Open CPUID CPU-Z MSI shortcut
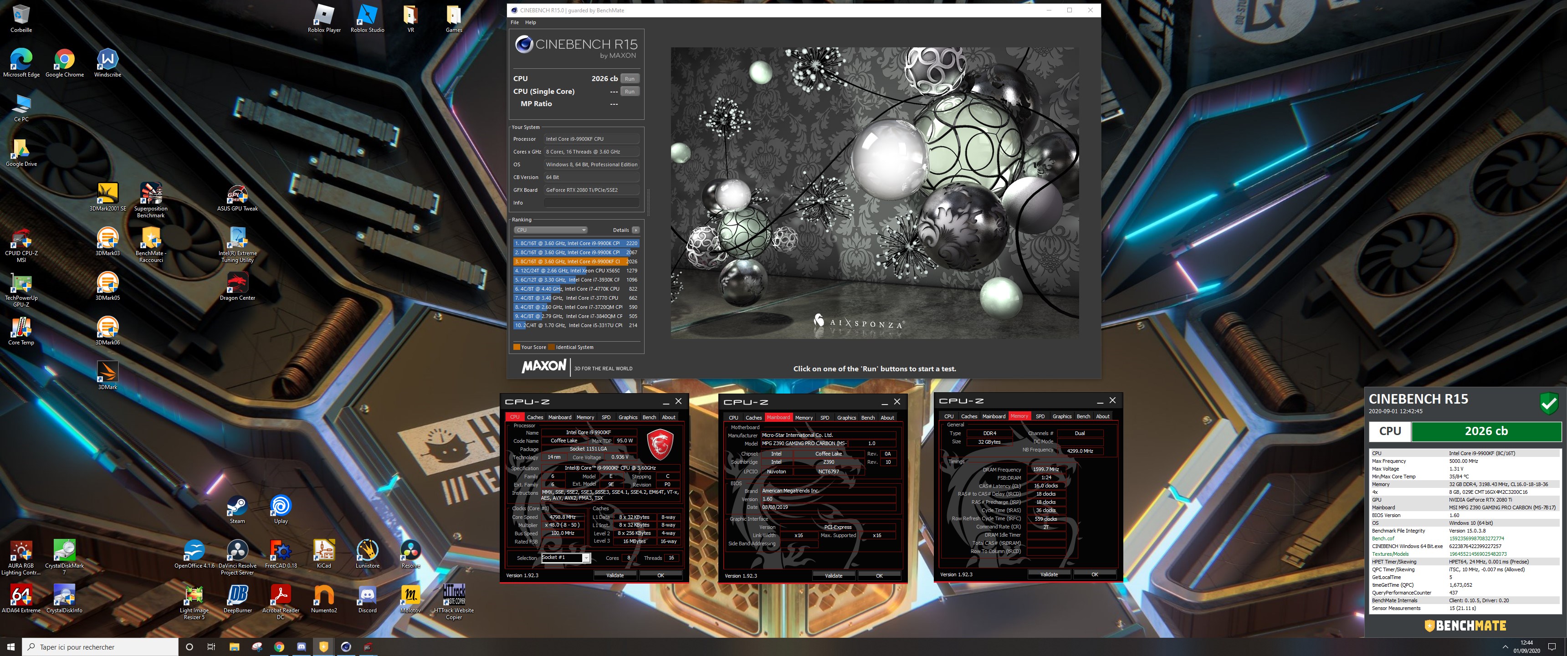 (21, 245)
